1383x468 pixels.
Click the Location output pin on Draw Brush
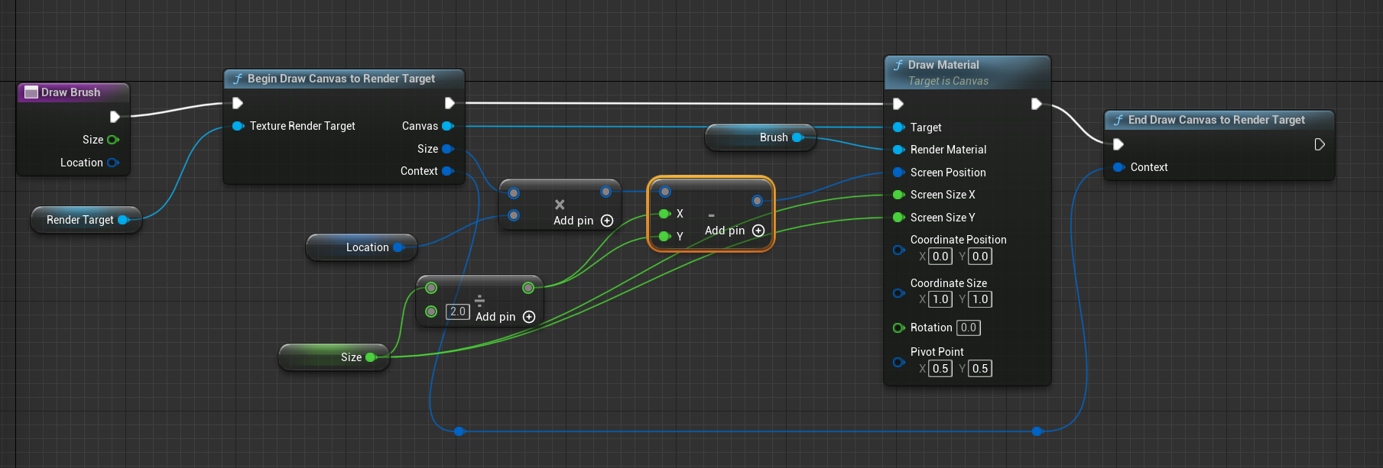[x=113, y=163]
